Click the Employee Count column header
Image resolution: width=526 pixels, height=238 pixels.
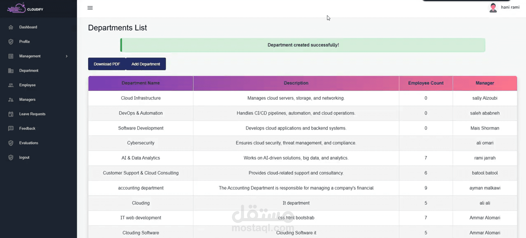426,83
